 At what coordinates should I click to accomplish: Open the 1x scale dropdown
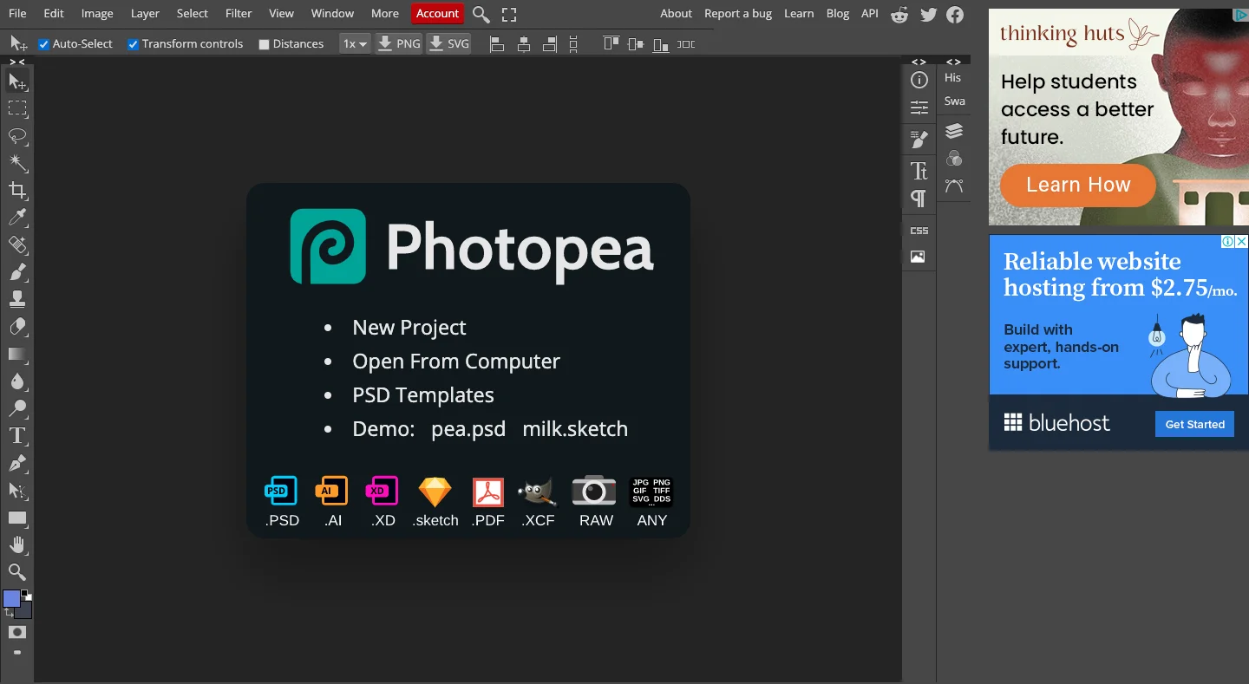point(355,43)
